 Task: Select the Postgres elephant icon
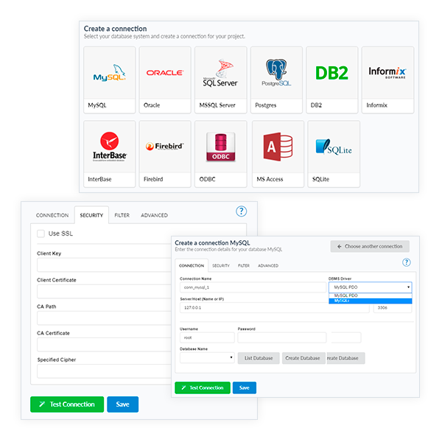point(276,74)
